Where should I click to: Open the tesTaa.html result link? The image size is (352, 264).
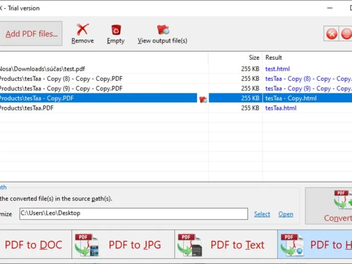tap(281, 108)
